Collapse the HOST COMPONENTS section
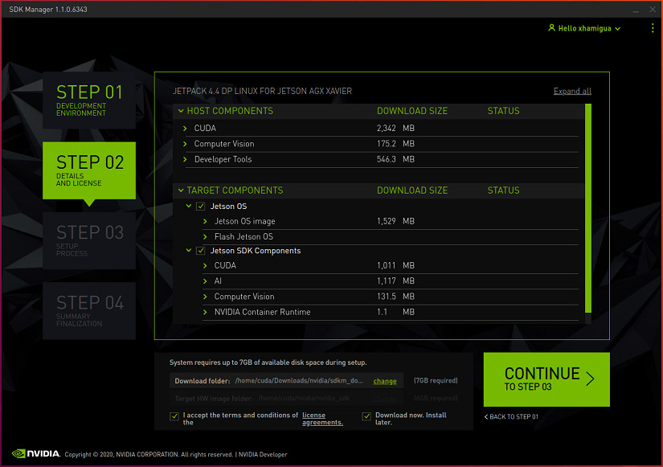 (x=181, y=111)
